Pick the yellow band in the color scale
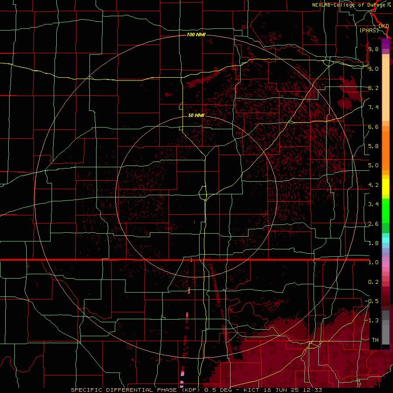The image size is (393, 393). 386,187
